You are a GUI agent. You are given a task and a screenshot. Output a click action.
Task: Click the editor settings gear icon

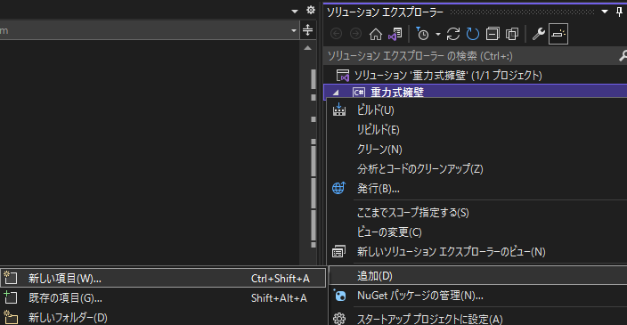[311, 10]
